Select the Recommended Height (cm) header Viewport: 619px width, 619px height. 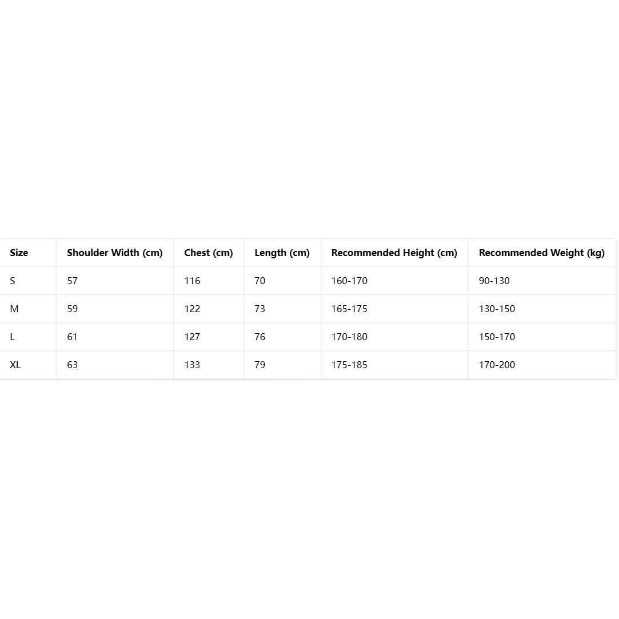(394, 253)
